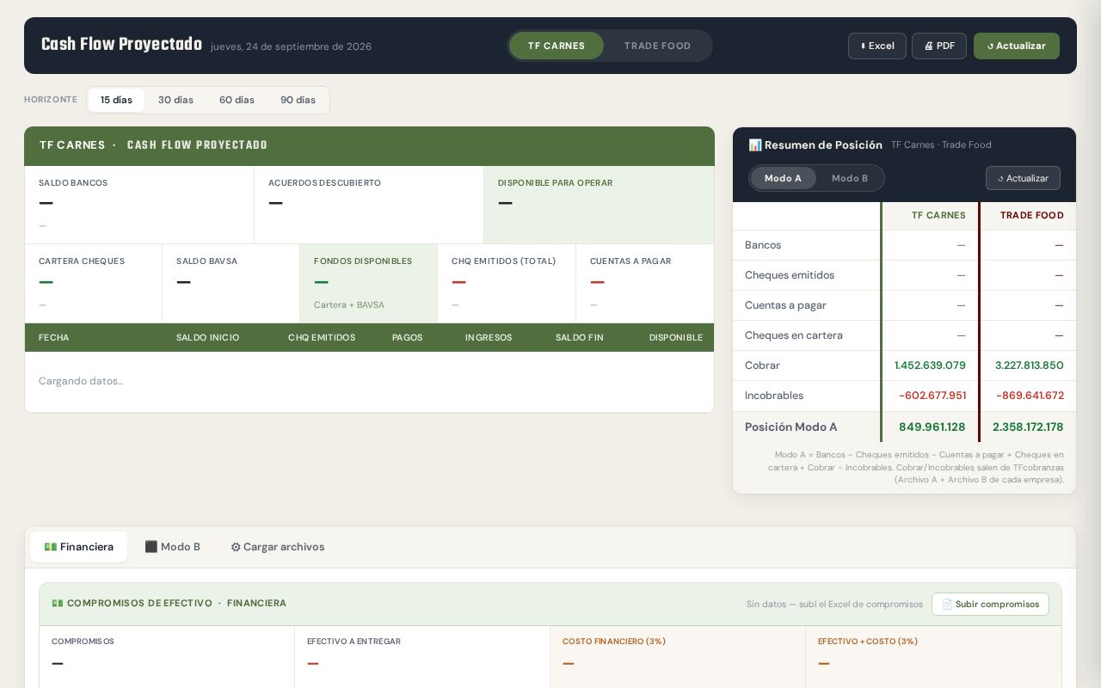The width and height of the screenshot is (1101, 688).
Task: Click the CARTERA CHEQUES card
Action: click(x=93, y=283)
